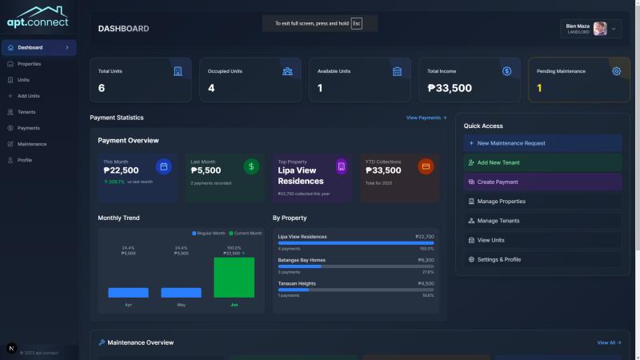Click the Tanauan Heights progress bar
The width and height of the screenshot is (640, 360).
(356, 290)
